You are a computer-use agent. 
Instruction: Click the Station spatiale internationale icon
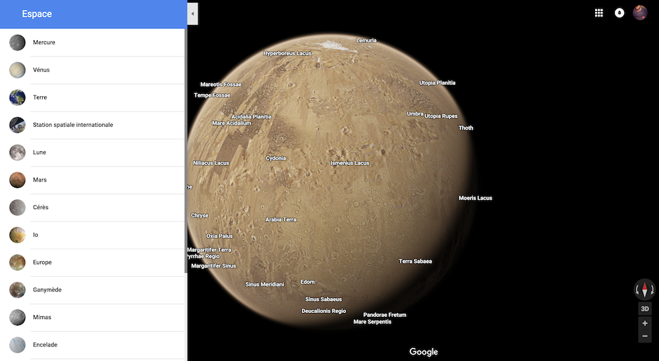point(17,125)
